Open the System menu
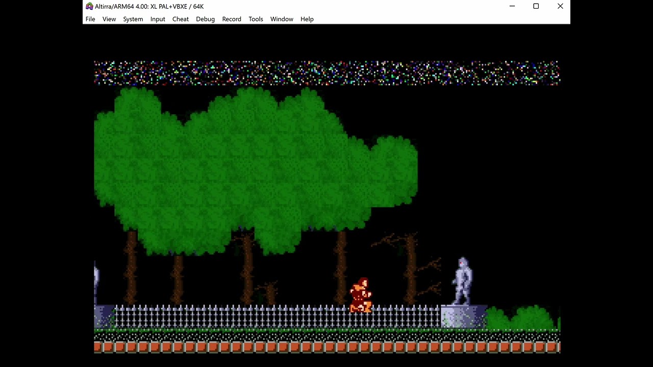The width and height of the screenshot is (653, 367). click(x=133, y=19)
